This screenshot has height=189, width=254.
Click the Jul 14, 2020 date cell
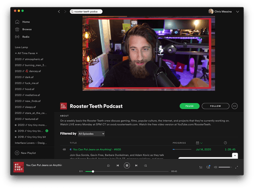point(203,149)
